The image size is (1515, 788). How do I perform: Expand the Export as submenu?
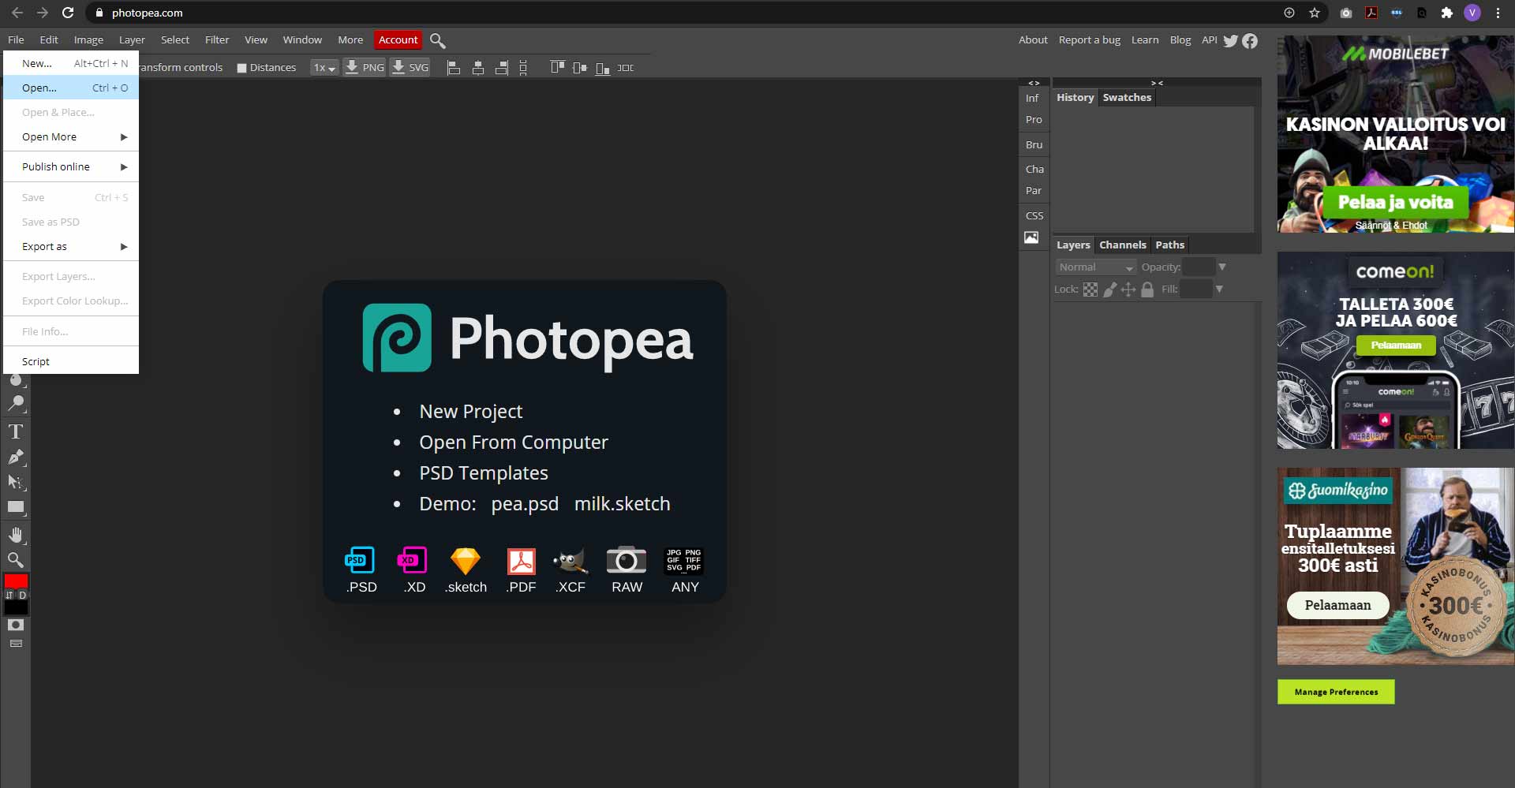[71, 247]
